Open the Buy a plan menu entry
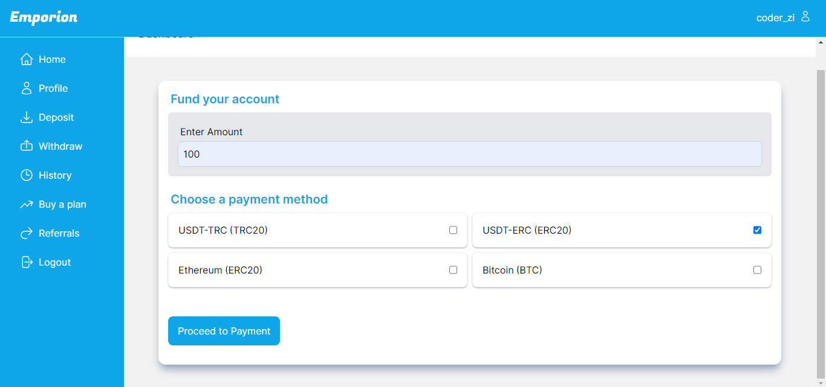826x387 pixels. tap(62, 204)
